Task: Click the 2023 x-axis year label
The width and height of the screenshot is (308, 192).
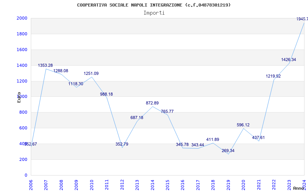Action: pos(289,185)
